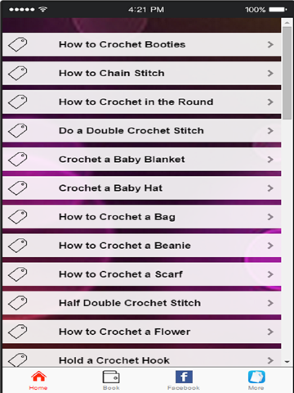Expand chevron on How to Crochet a Bag
Screen dimensions: 294x393
(x=270, y=217)
